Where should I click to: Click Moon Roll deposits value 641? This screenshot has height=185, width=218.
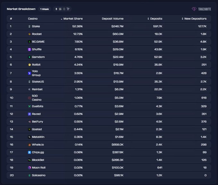[x=160, y=168]
